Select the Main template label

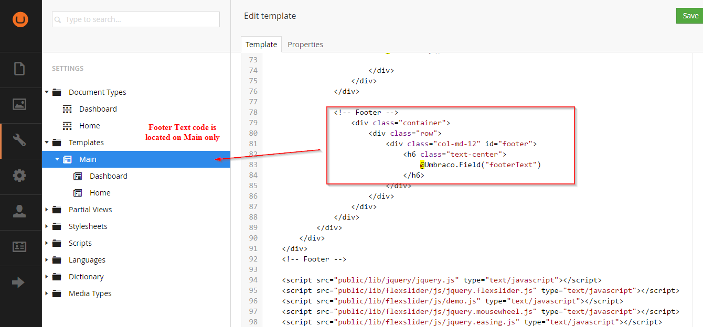88,159
